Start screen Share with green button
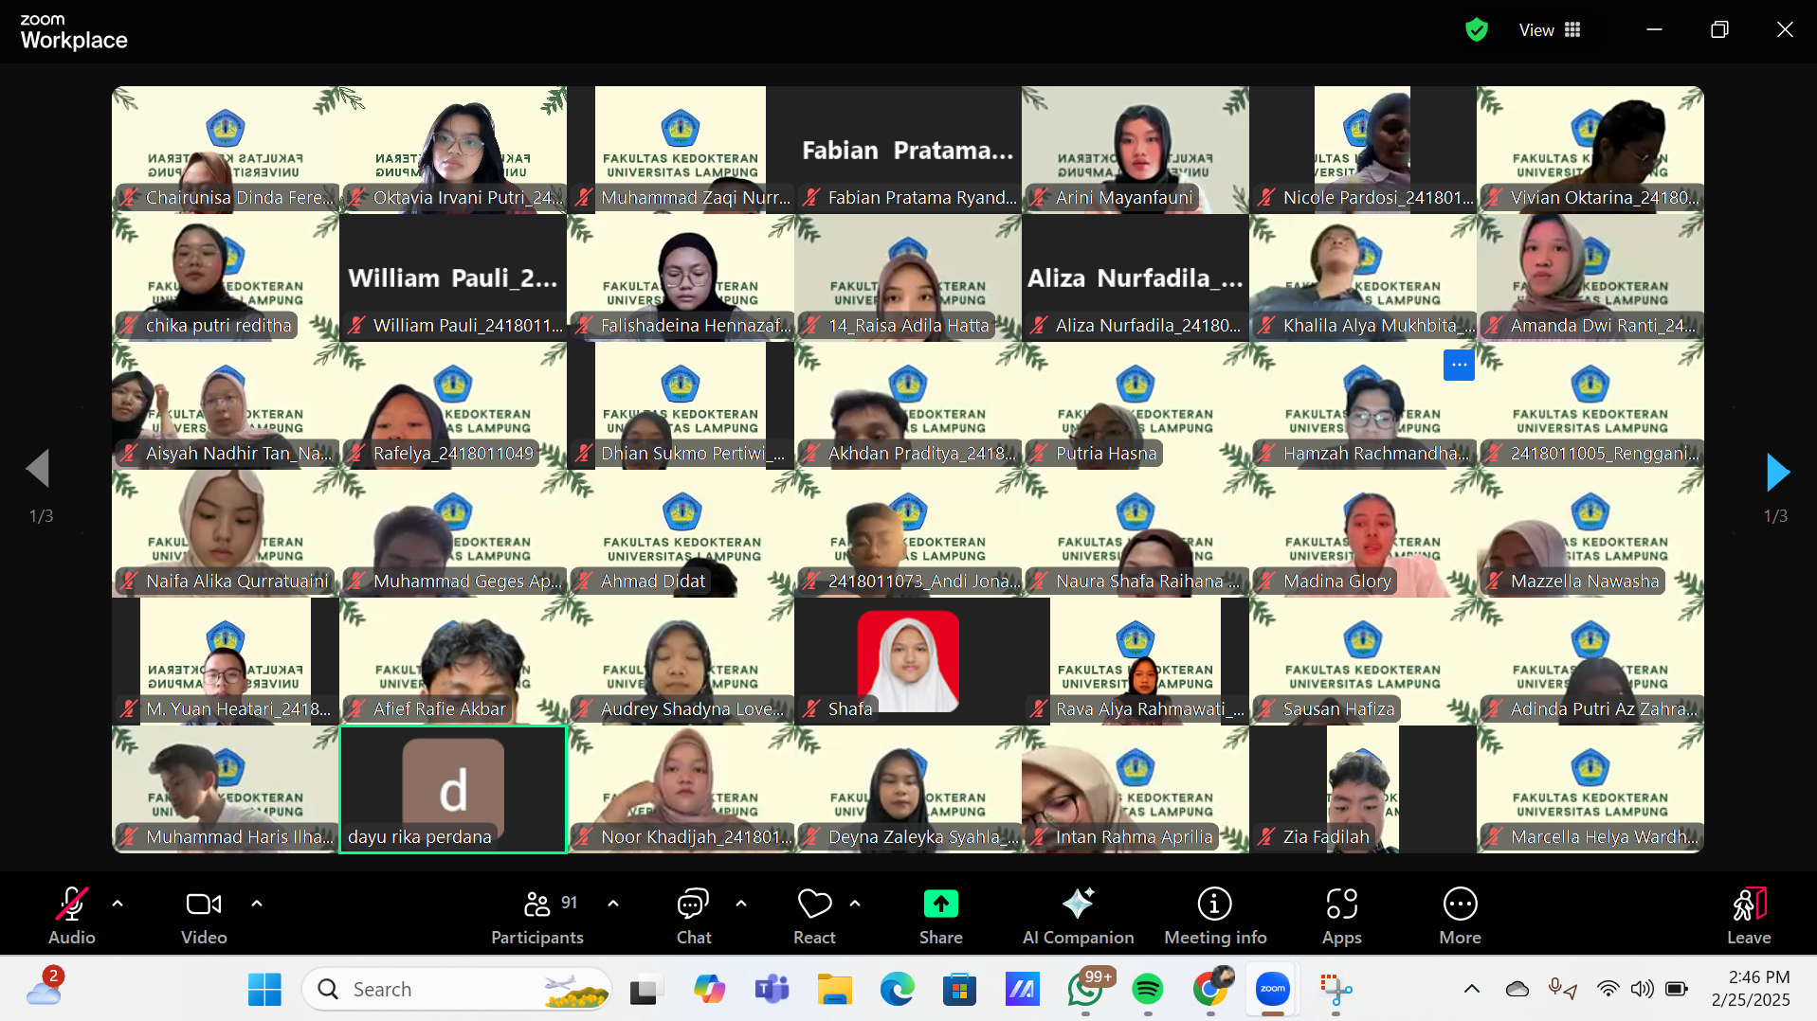 click(941, 915)
